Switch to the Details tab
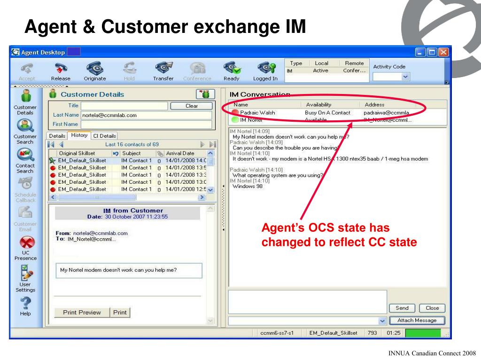The image size is (481, 361). click(57, 136)
